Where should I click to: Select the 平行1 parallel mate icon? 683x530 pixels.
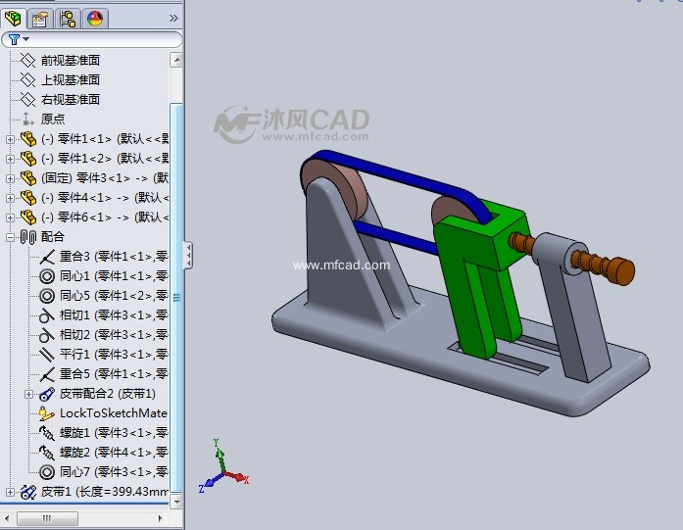click(x=46, y=355)
